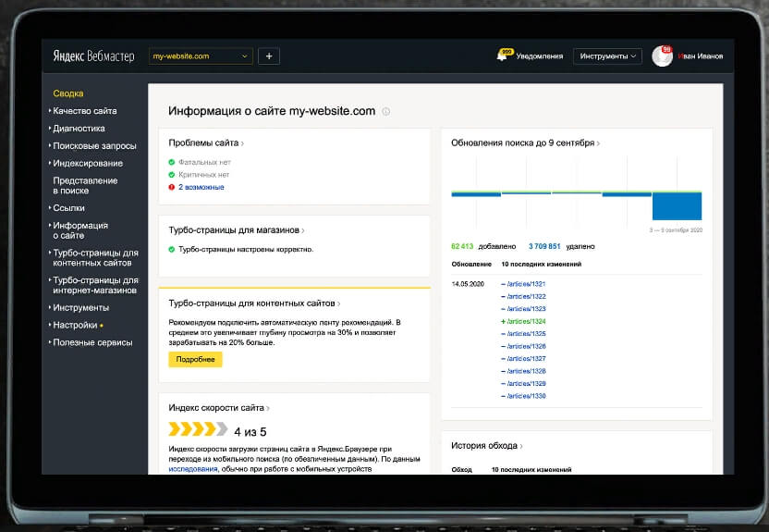Image resolution: width=769 pixels, height=532 pixels.
Task: Click the yellow Подробнее button
Action: tap(195, 359)
